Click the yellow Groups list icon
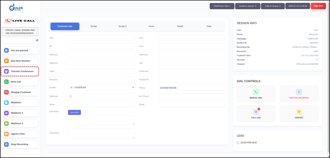The image size is (330, 158). (x=299, y=112)
